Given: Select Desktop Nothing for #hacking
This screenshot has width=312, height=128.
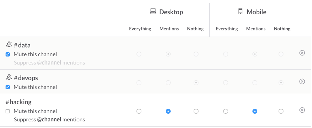Looking at the screenshot, I should pos(196,111).
